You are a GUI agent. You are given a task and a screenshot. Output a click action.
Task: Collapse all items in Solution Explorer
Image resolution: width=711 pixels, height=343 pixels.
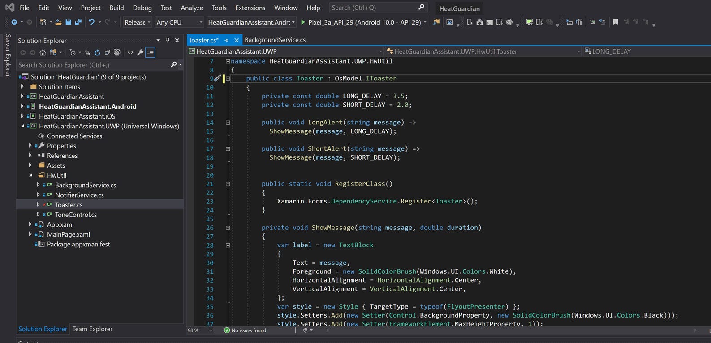pos(107,52)
